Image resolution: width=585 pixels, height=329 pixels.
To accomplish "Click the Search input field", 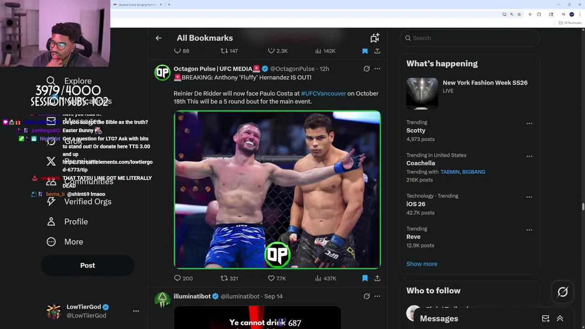I will 469,38.
